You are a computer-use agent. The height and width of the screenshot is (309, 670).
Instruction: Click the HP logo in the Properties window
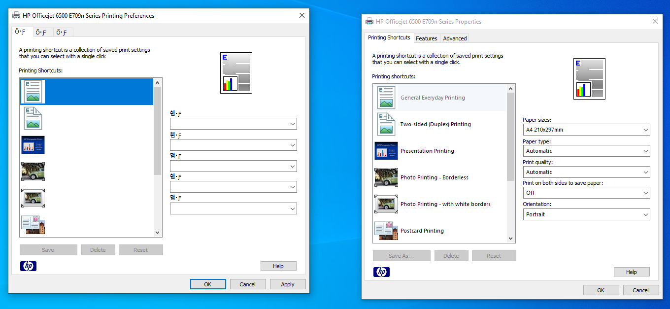click(x=381, y=272)
